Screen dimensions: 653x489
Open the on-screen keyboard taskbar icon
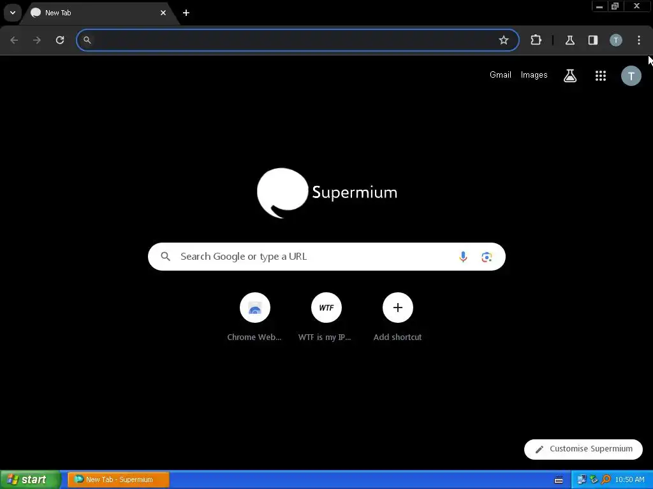tap(559, 480)
